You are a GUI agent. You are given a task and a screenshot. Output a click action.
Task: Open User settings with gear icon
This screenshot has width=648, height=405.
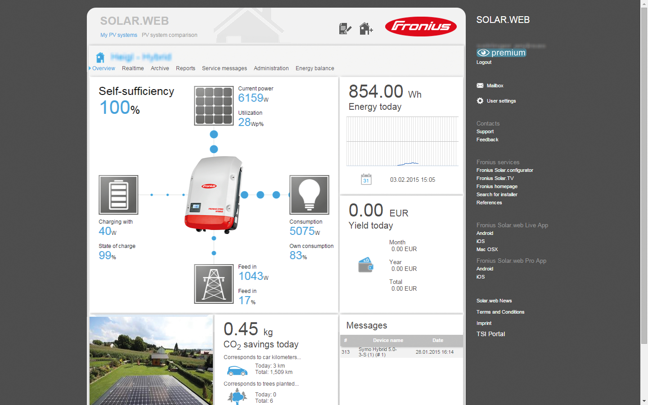coord(501,101)
